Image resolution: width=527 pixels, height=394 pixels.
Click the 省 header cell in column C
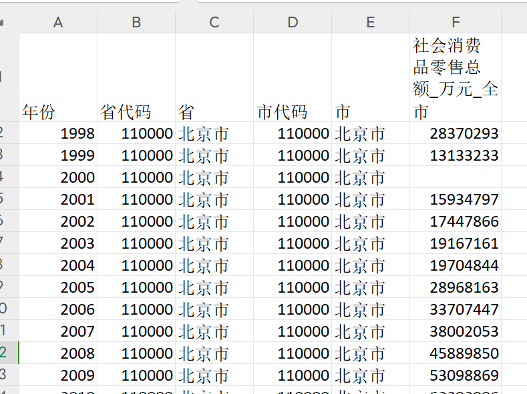pos(214,77)
